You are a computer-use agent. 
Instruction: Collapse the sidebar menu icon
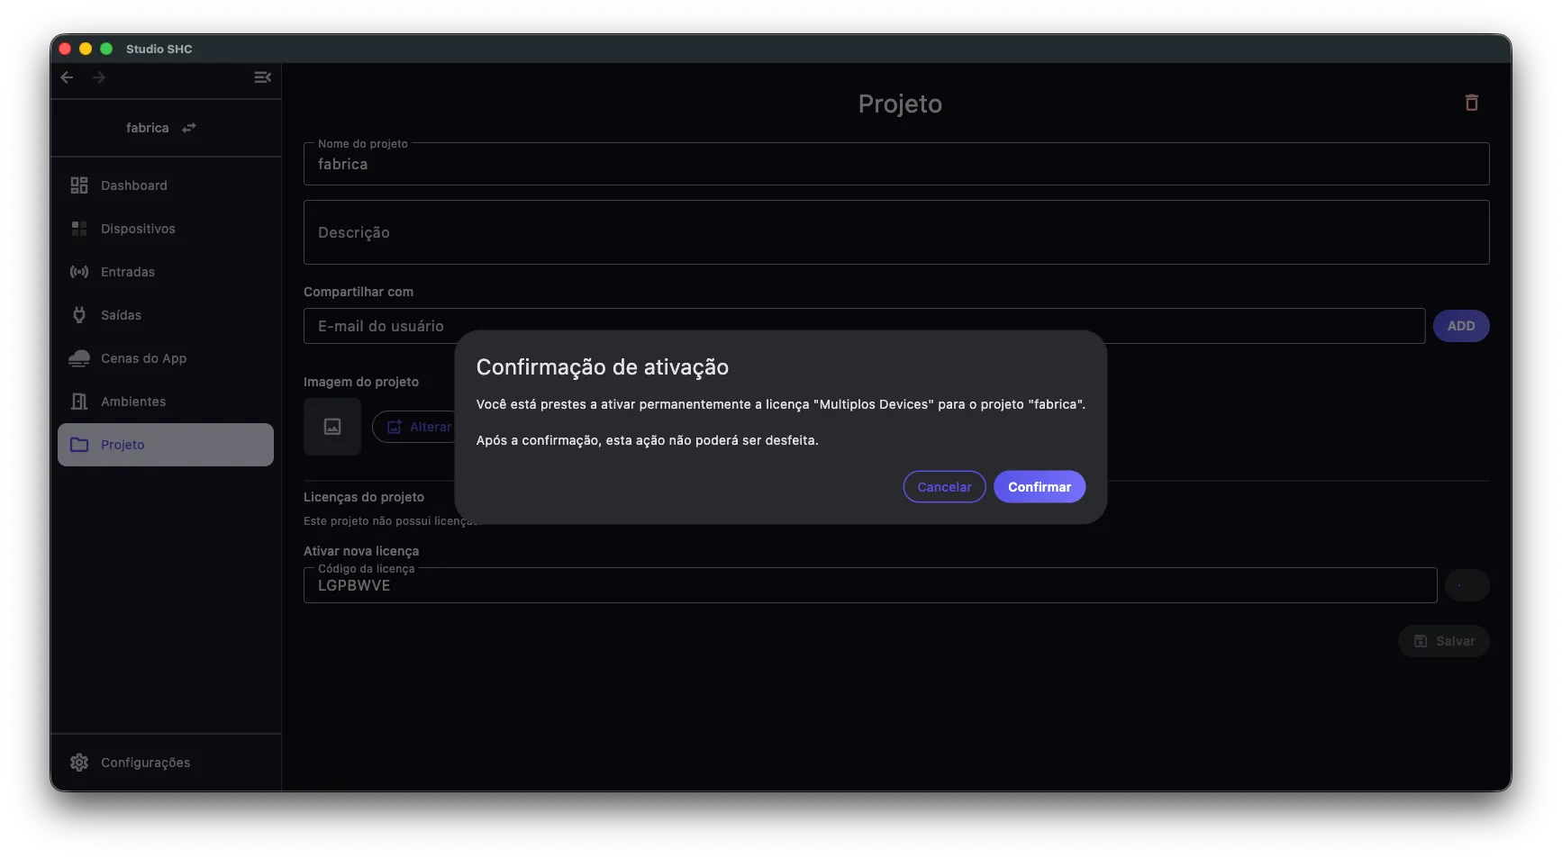pyautogui.click(x=262, y=77)
